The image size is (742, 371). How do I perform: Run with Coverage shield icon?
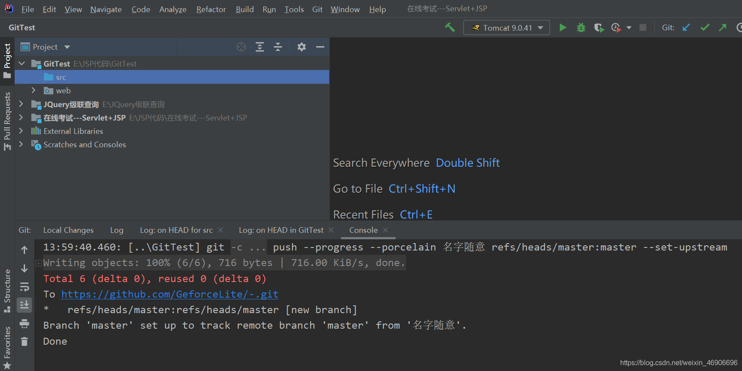(x=599, y=28)
